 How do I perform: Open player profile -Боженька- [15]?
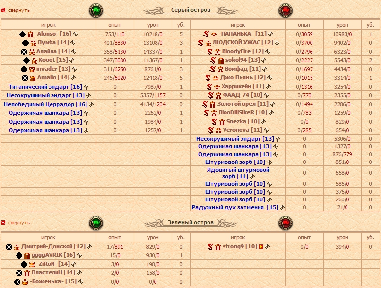[x=53, y=281]
